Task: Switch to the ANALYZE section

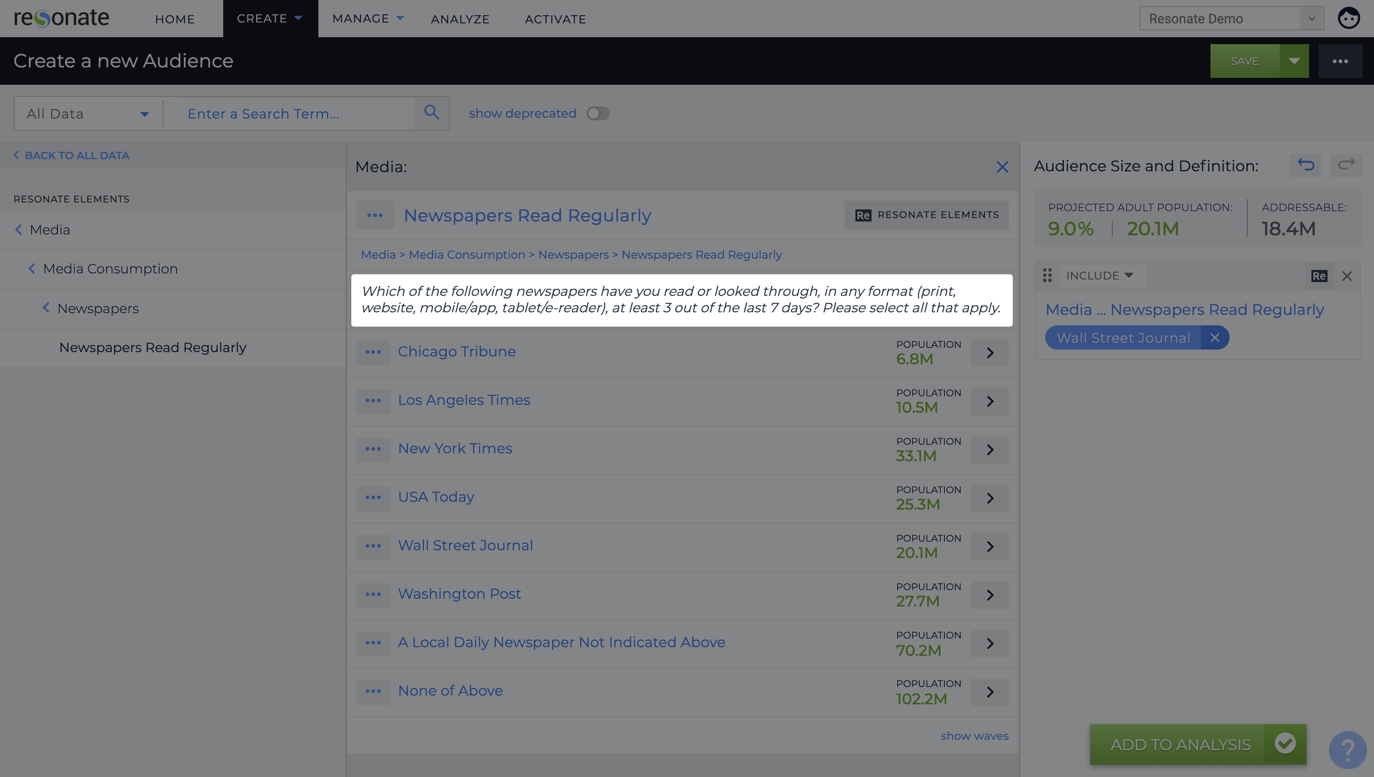Action: coord(460,19)
